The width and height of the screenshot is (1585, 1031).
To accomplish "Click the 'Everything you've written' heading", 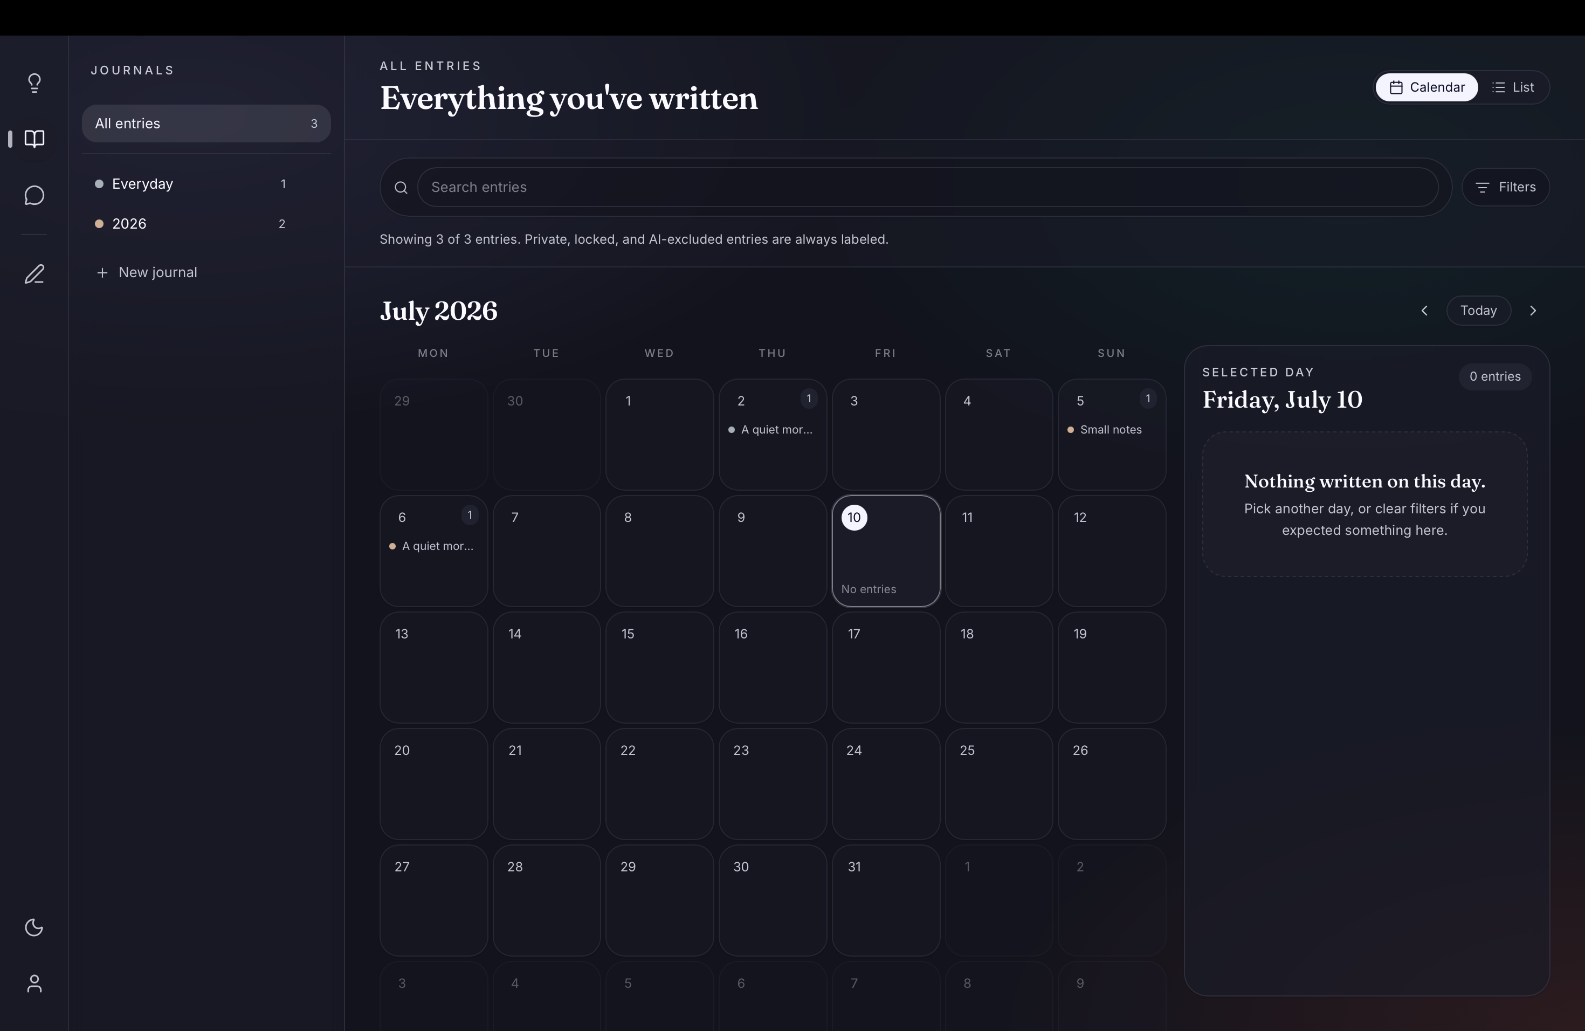I will pos(569,99).
